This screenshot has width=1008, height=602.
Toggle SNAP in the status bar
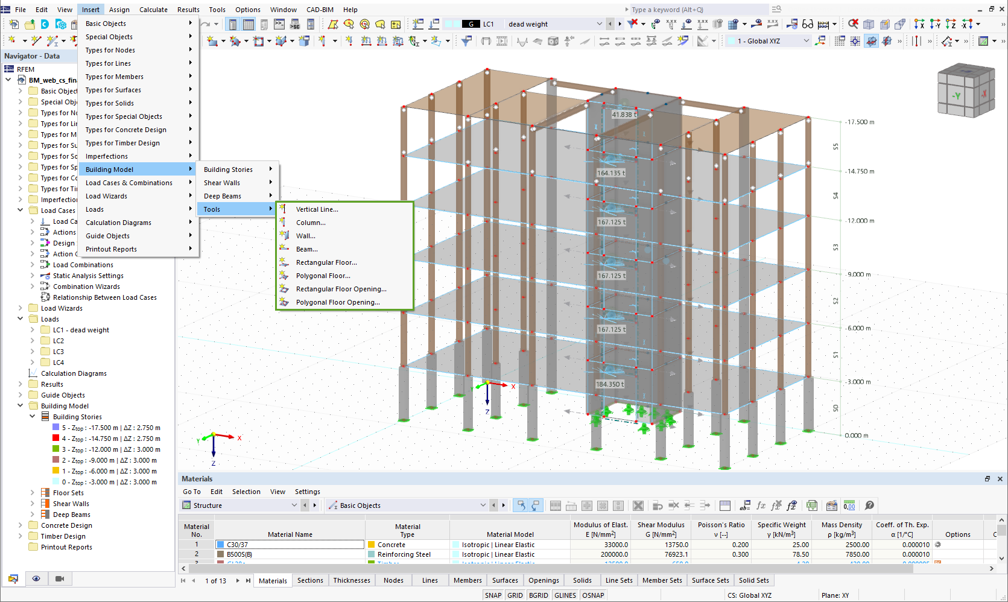493,595
